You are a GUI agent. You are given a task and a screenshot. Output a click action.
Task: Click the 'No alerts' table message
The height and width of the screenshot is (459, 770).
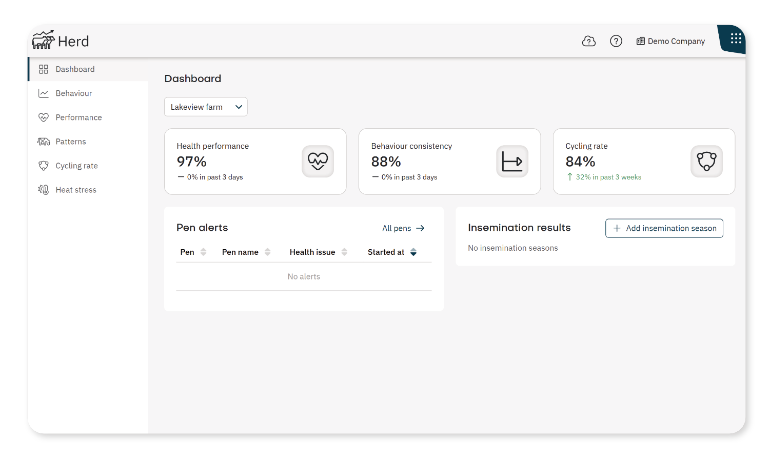click(304, 276)
